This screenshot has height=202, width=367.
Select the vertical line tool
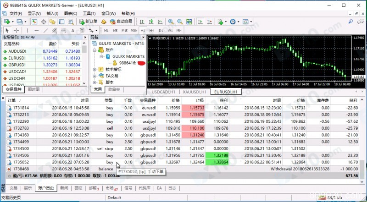[x=27, y=30]
